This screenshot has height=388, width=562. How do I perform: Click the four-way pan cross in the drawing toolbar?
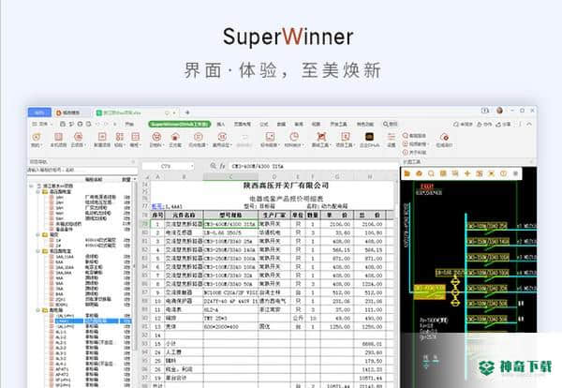point(467,173)
